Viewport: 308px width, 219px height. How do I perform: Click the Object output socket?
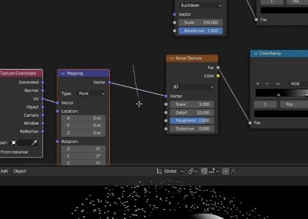point(43,107)
